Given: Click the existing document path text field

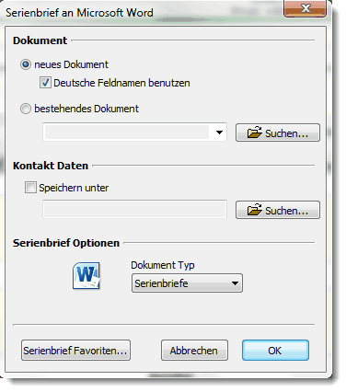Looking at the screenshot, I should pos(127,133).
